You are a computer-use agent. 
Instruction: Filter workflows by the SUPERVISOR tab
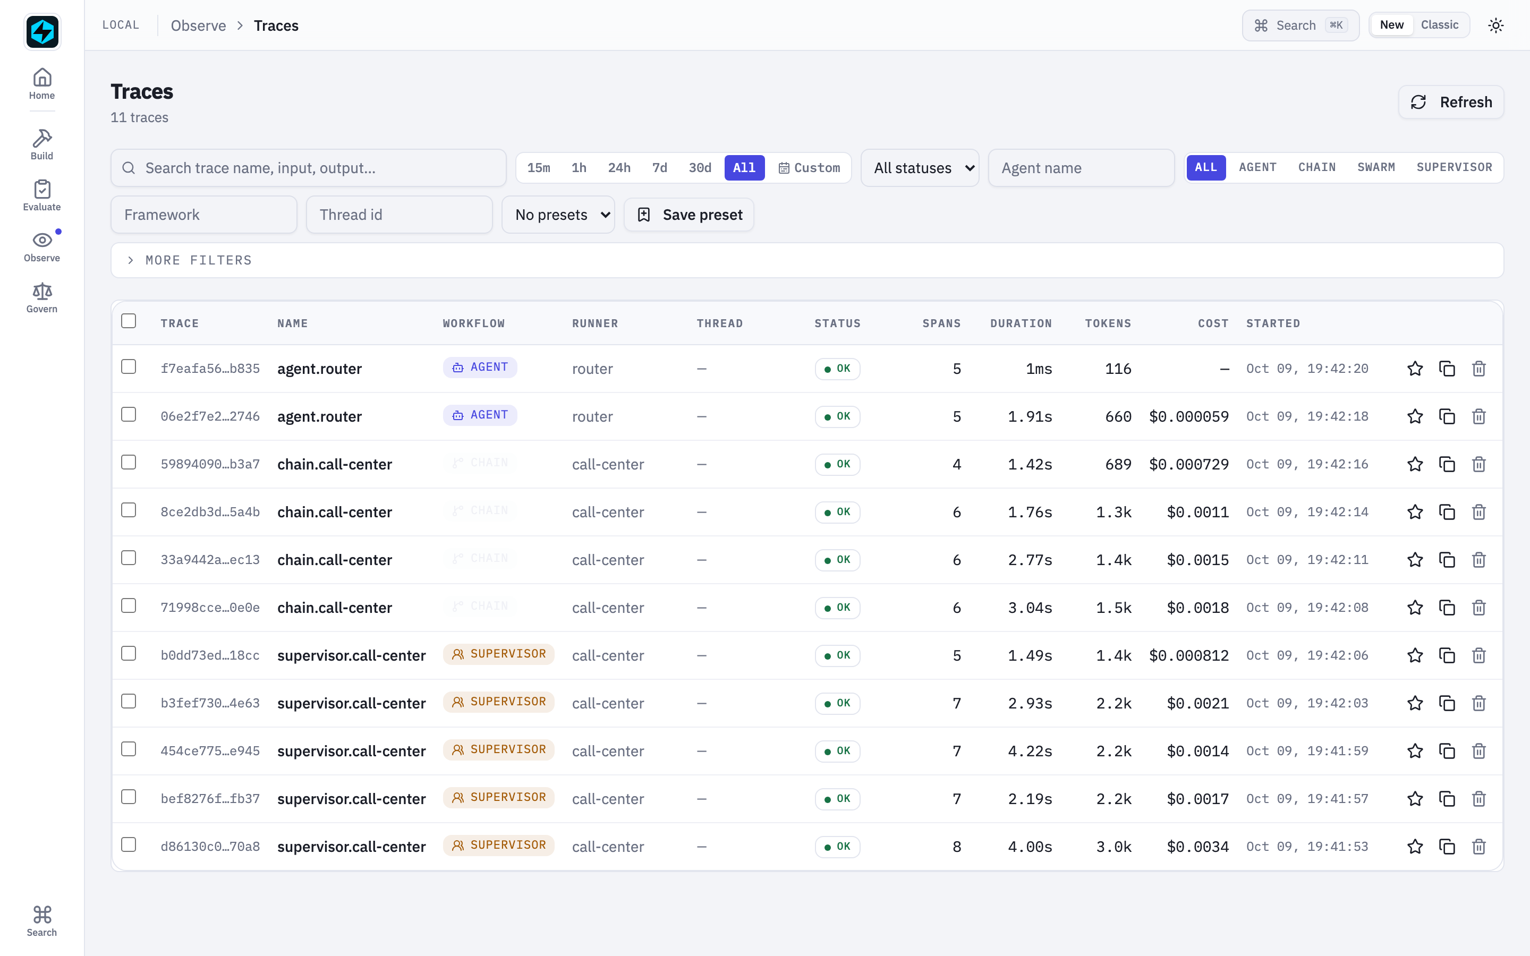1454,167
